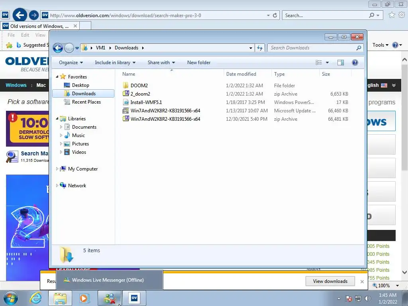408x306 pixels.
Task: Click the volume icon in system tray
Action: click(368, 298)
